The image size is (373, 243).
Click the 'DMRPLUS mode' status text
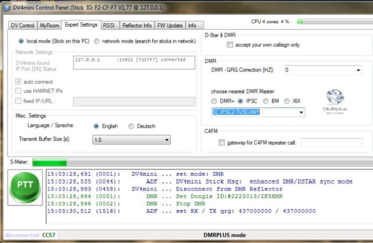224,235
